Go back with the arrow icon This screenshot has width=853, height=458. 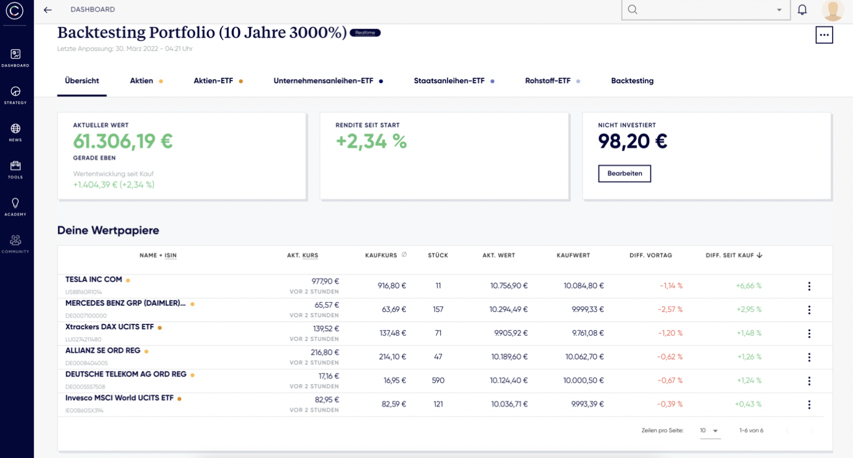tap(47, 10)
